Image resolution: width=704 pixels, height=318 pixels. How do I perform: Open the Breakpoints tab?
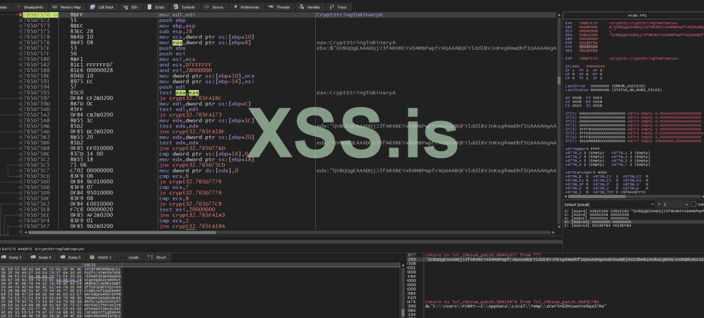point(31,7)
